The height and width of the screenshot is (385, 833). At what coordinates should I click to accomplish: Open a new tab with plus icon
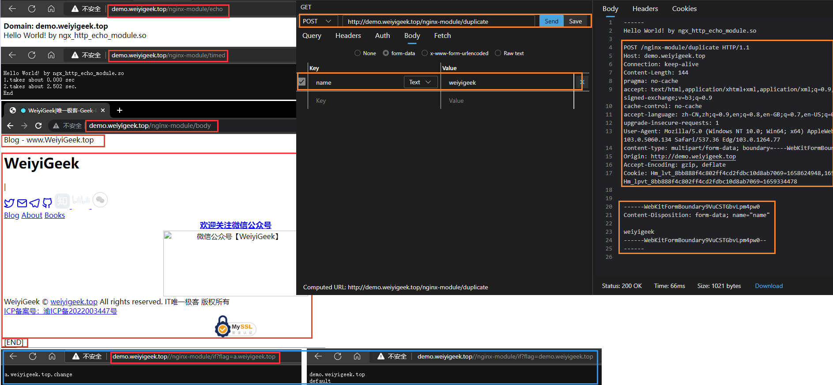(120, 110)
